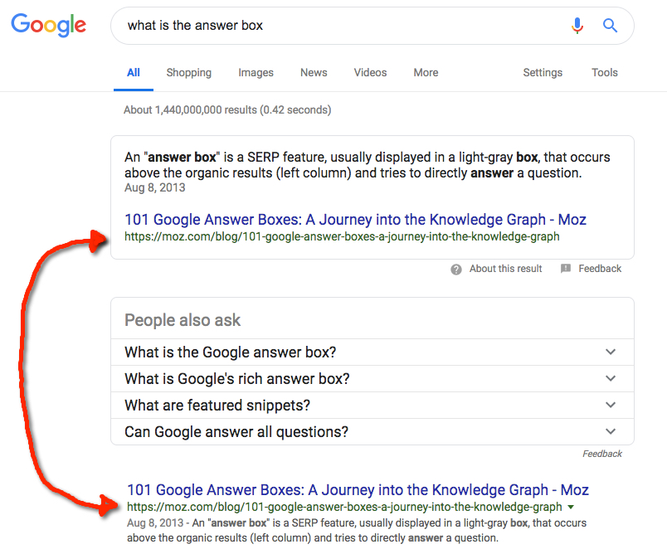Open the More search categories menu

(426, 73)
